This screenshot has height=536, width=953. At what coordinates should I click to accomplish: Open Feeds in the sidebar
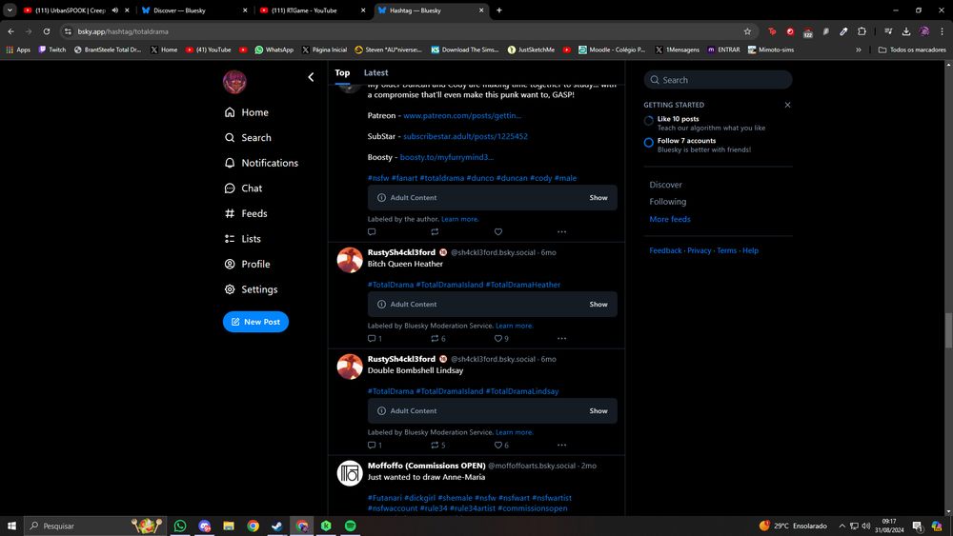click(x=246, y=213)
